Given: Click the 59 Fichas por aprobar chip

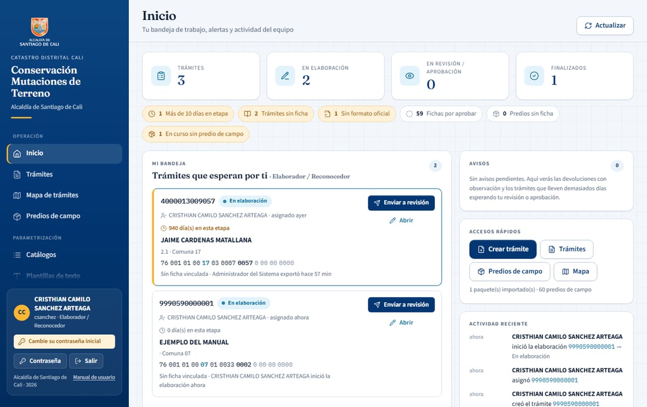Looking at the screenshot, I should [441, 114].
